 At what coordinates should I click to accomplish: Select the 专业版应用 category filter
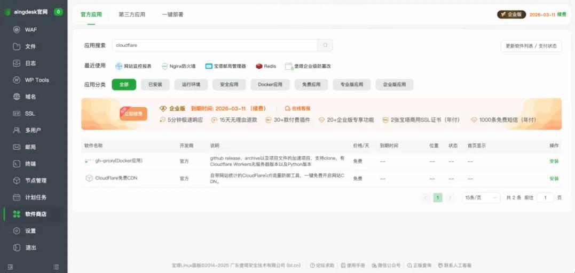pos(352,85)
